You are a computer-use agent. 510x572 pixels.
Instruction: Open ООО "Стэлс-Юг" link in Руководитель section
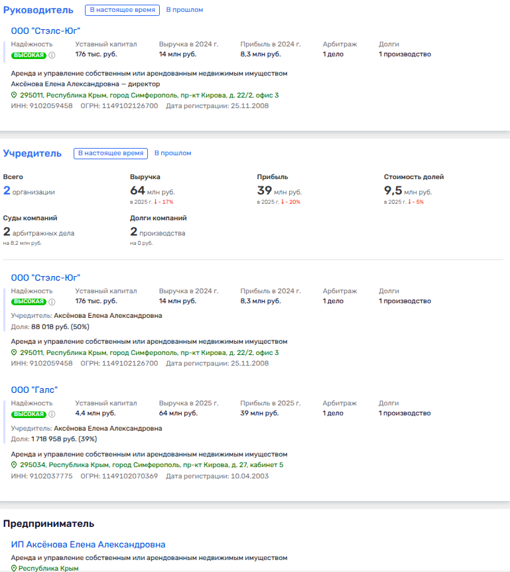coord(46,31)
